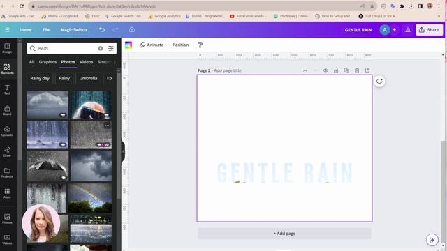The width and height of the screenshot is (447, 251).
Task: Open the Videos panel in sidebar
Action: coord(7,239)
